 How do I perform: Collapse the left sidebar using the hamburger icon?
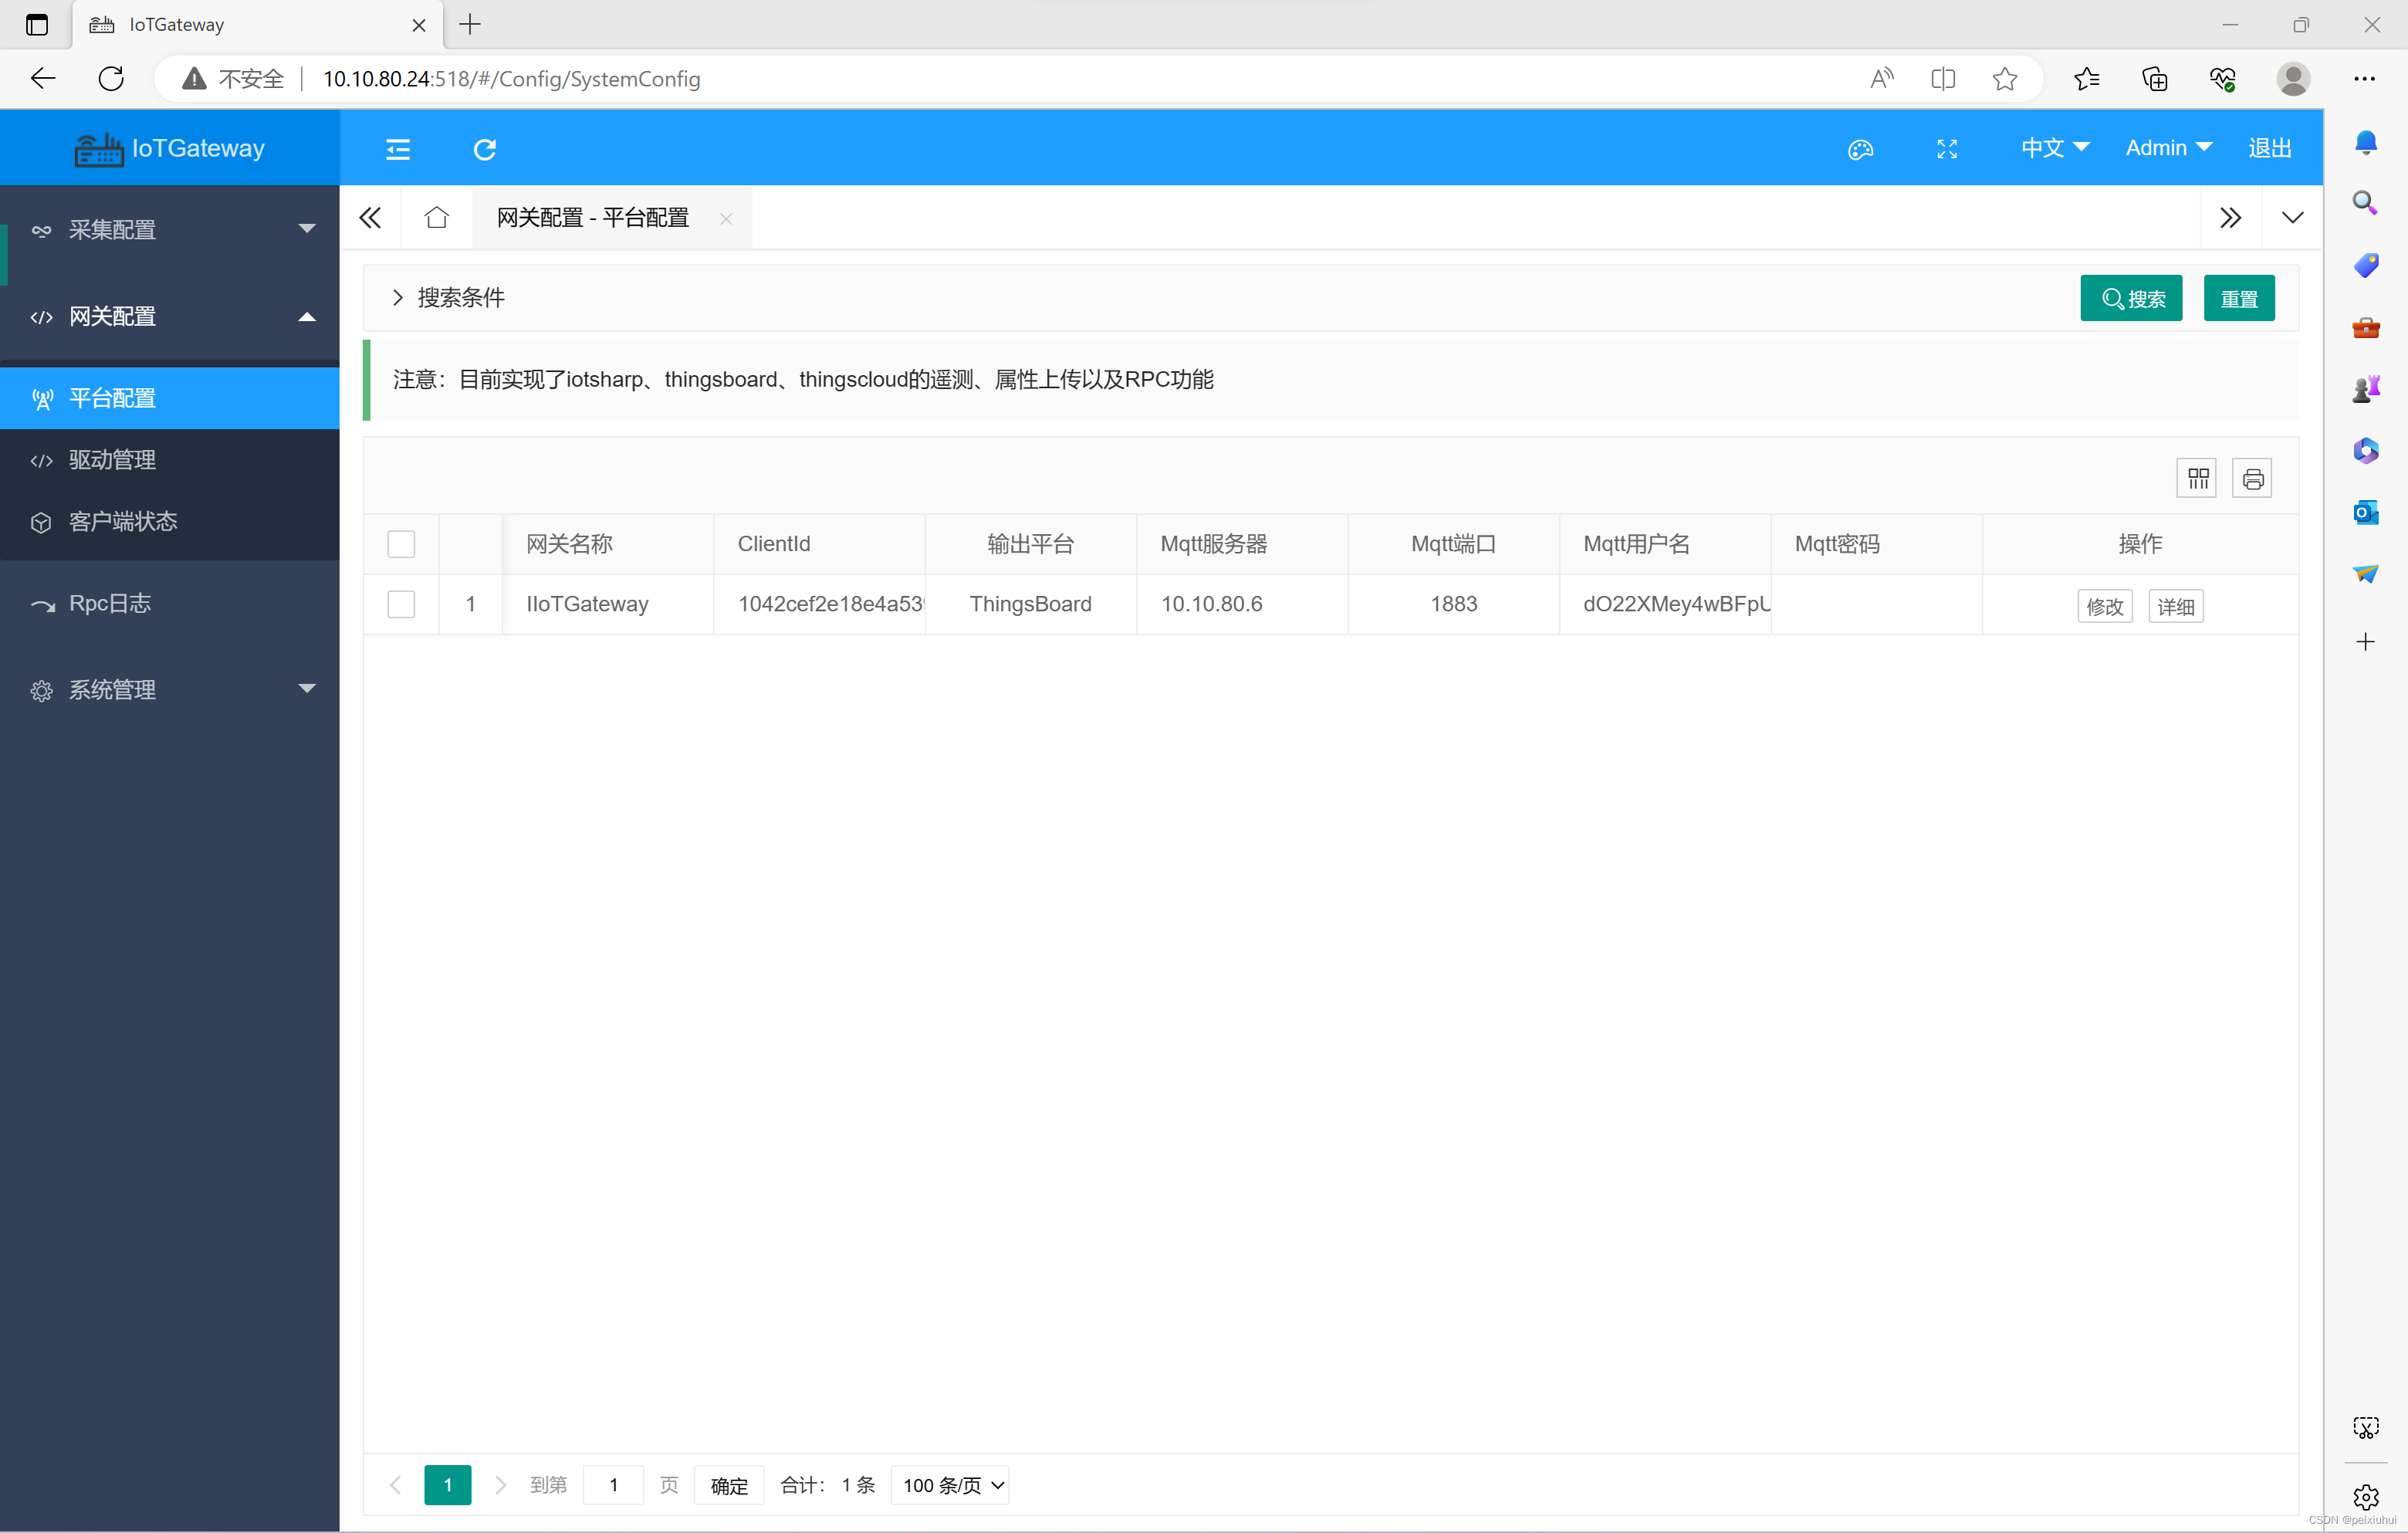[x=396, y=148]
